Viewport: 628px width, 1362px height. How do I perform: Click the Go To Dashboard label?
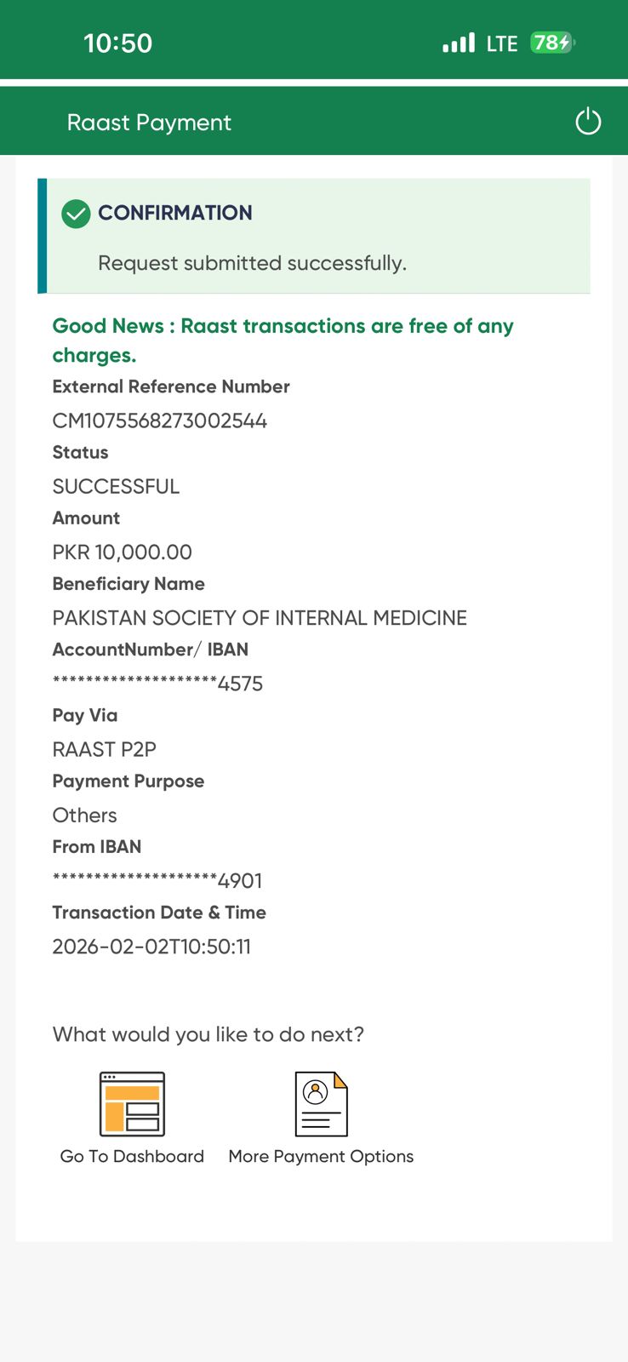[132, 1156]
